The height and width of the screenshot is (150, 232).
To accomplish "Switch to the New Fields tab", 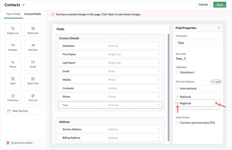I will click(x=13, y=14).
